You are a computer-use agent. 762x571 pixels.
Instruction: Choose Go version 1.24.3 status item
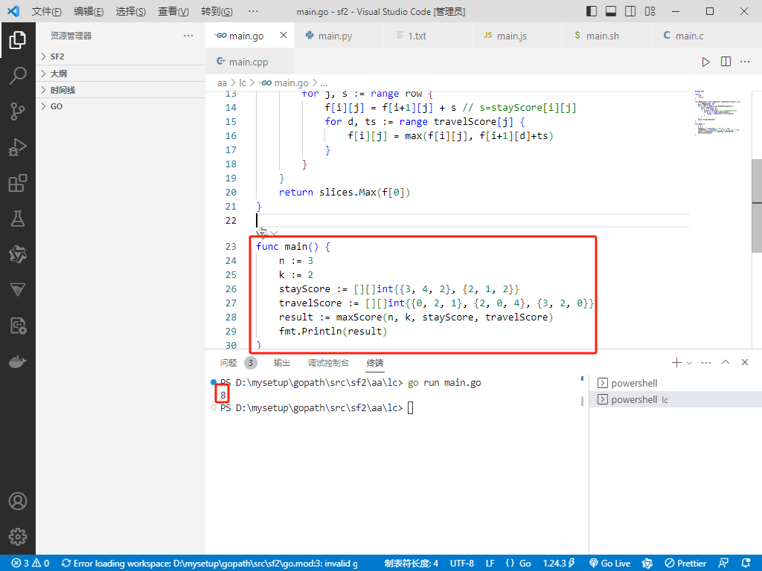[559, 564]
